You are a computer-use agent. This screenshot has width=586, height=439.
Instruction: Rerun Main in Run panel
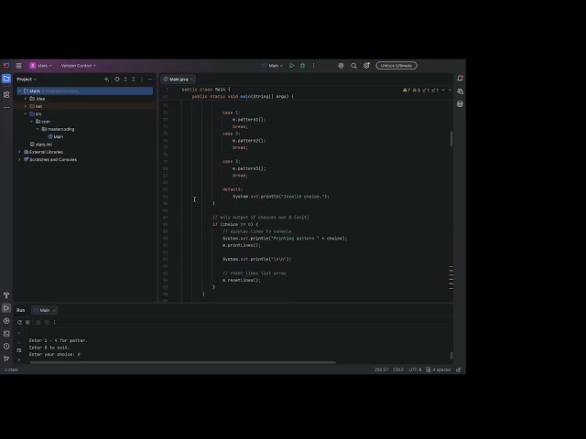pos(19,323)
